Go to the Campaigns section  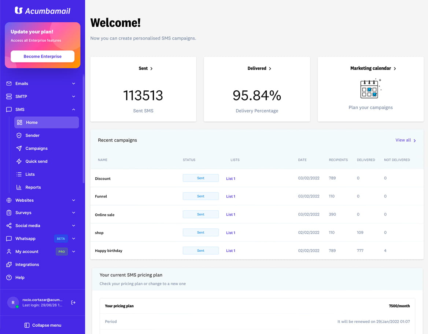click(36, 149)
